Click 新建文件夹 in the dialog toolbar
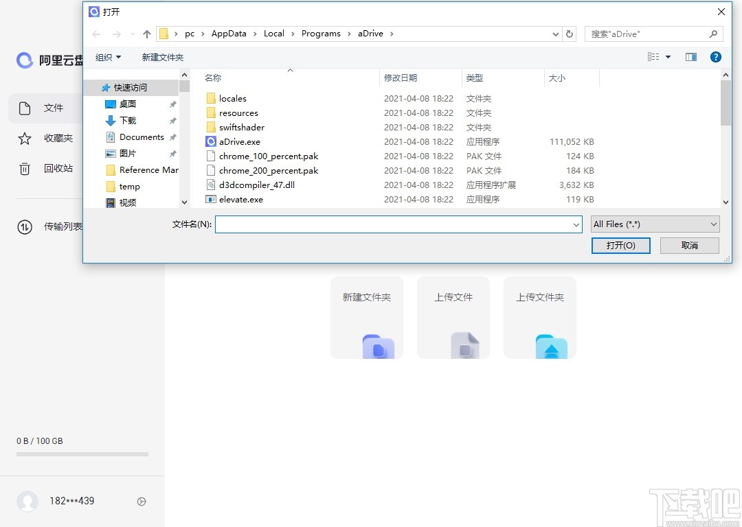Viewport: 742px width, 527px height. point(162,57)
